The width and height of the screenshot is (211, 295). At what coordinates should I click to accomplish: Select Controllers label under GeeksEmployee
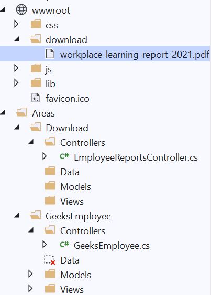83,231
